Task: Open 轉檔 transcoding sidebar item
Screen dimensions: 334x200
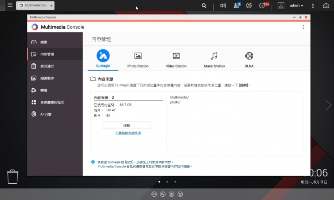Action: pos(55,90)
